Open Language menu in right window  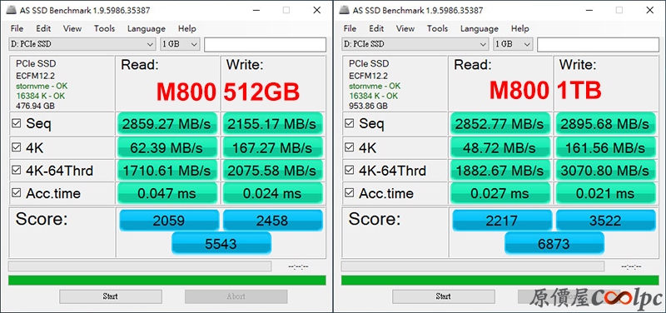(x=480, y=28)
